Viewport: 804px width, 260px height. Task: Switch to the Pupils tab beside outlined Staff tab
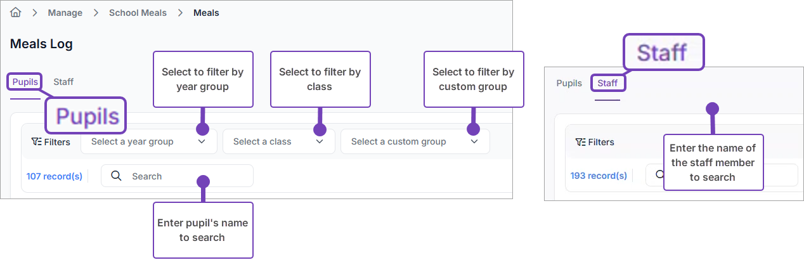[569, 83]
